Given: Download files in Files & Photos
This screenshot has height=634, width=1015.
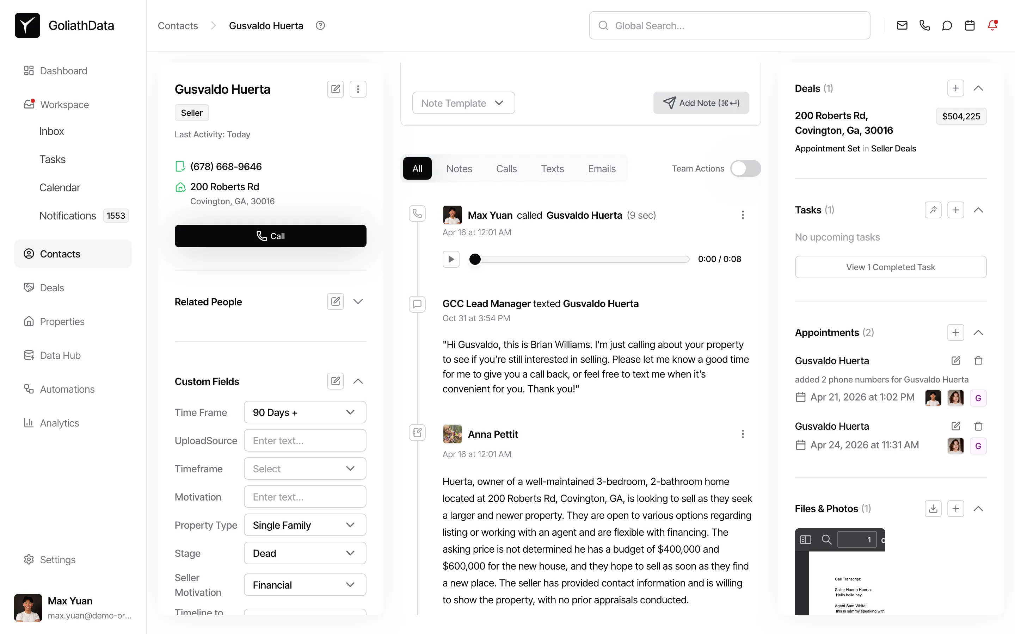Looking at the screenshot, I should (933, 509).
